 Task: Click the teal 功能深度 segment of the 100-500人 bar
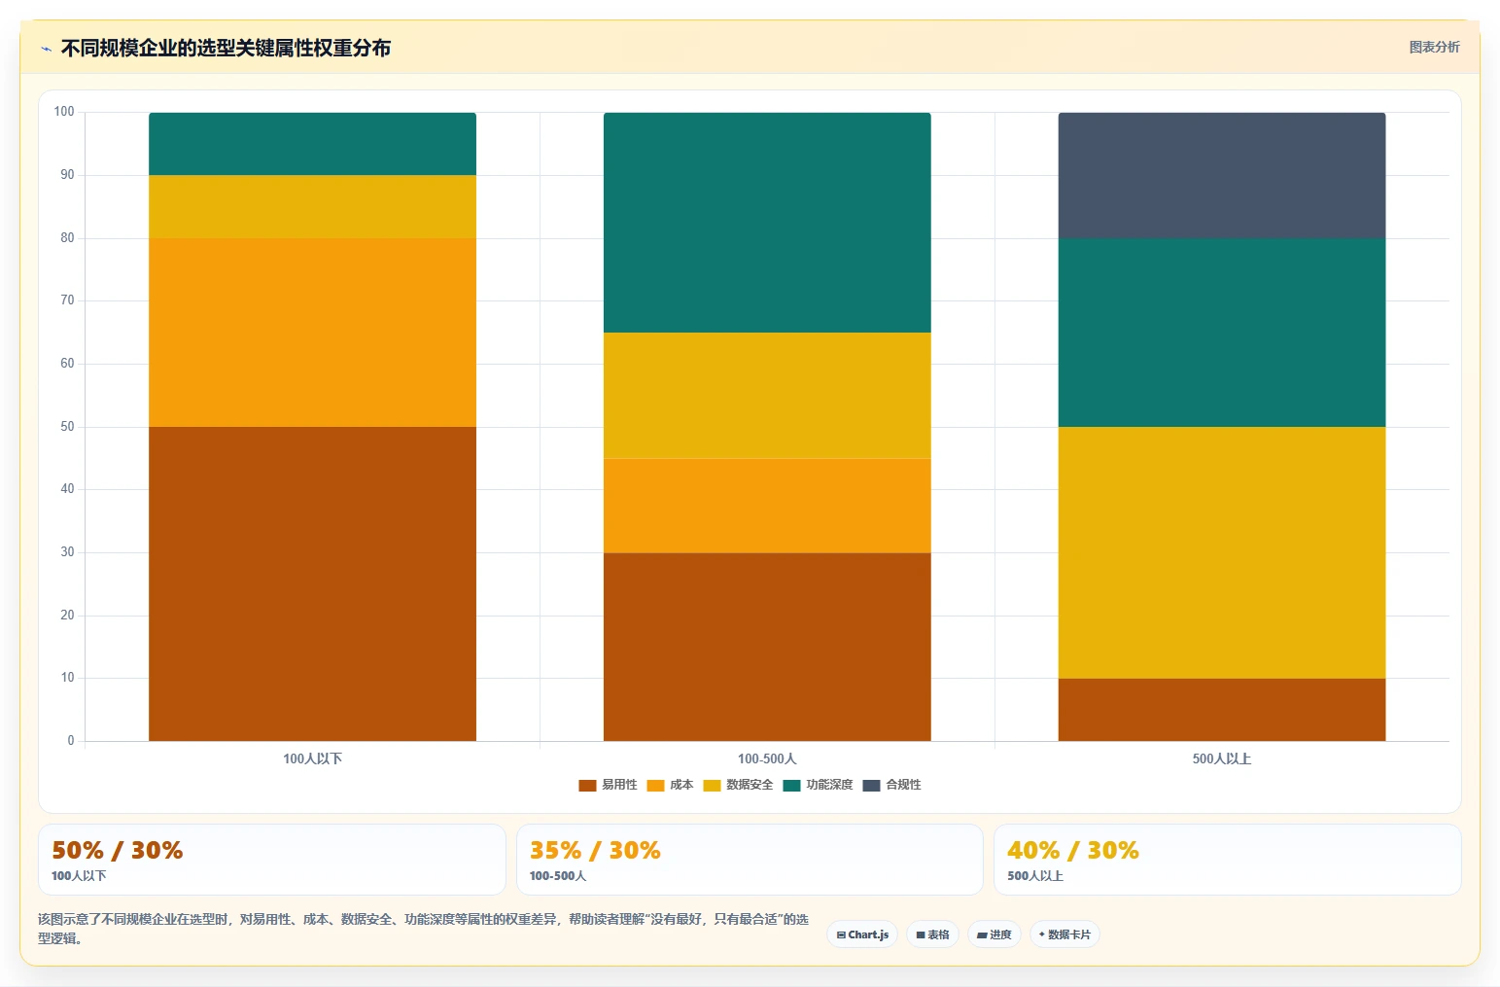(767, 223)
